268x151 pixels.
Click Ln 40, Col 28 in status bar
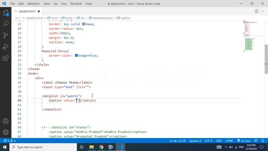(178, 141)
